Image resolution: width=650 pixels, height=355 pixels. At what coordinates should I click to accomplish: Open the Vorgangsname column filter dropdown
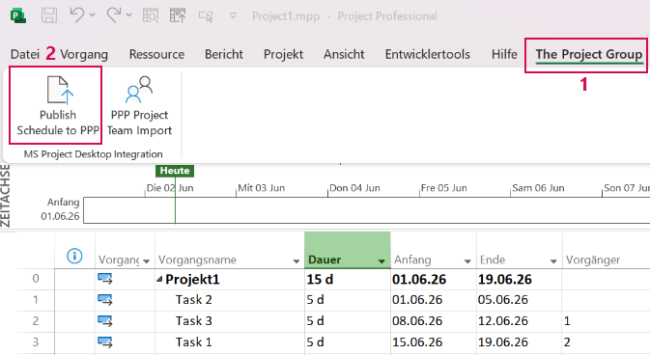click(296, 261)
